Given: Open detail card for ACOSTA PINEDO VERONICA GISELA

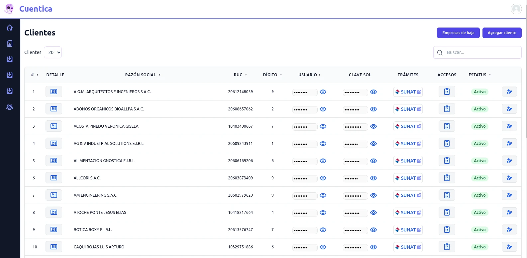Looking at the screenshot, I should tap(54, 126).
